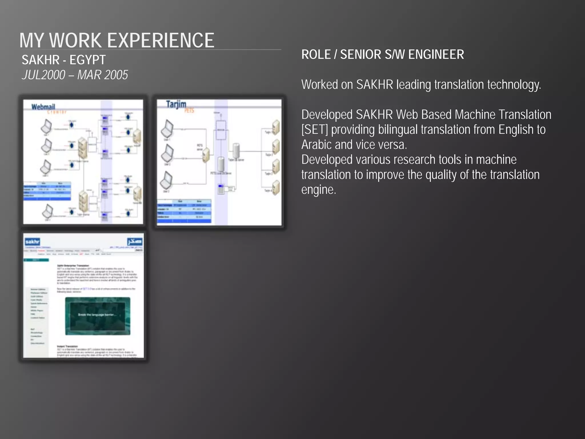Click the Tarjim title in second diagram
The height and width of the screenshot is (439, 585).
pos(176,104)
